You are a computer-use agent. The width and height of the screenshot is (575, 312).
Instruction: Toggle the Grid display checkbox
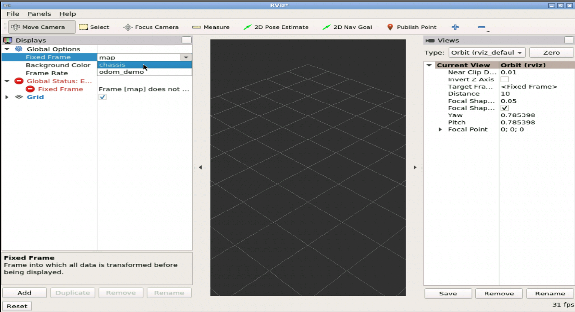pos(102,97)
